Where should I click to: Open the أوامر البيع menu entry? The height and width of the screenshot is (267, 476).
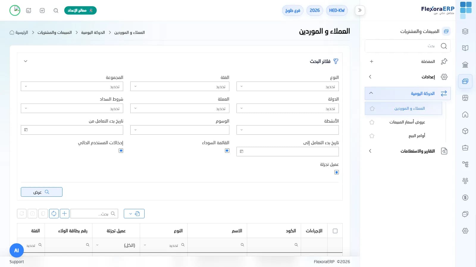pos(417,136)
